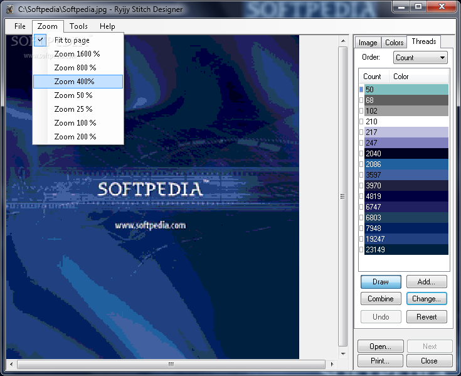Click the vertical scrollbar up arrow
This screenshot has width=461, height=376.
coord(343,41)
